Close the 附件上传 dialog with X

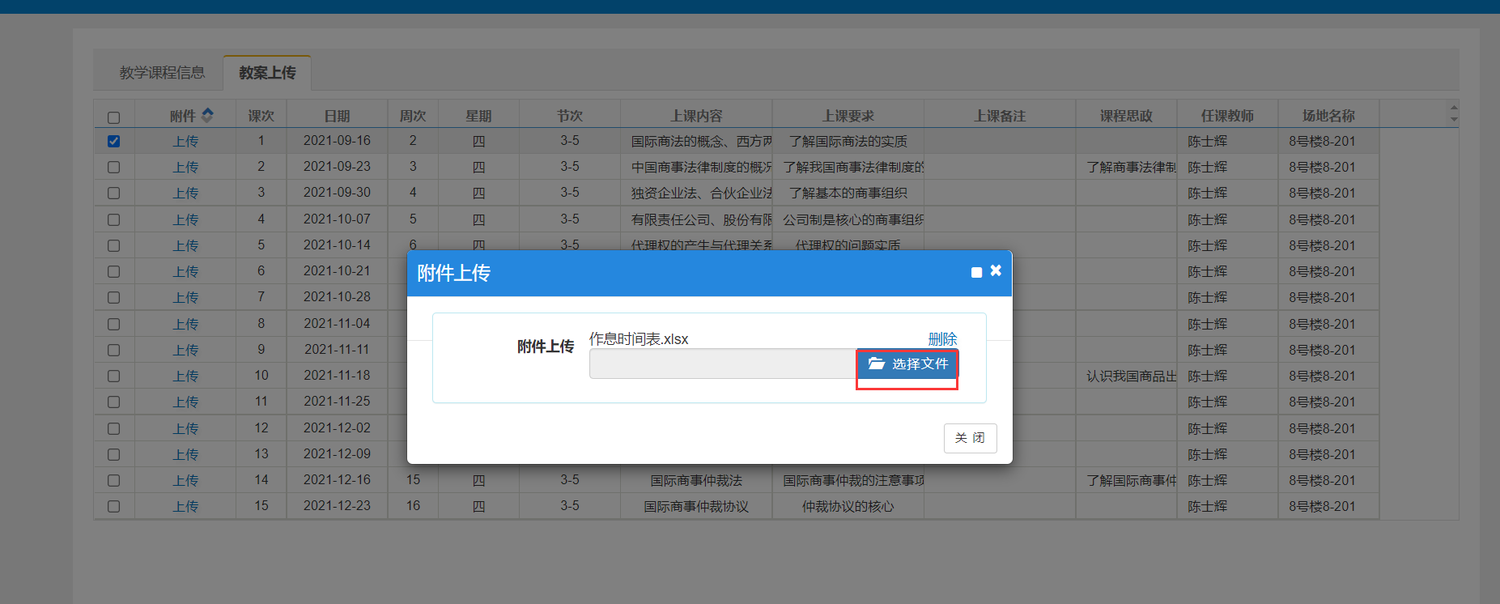point(996,271)
